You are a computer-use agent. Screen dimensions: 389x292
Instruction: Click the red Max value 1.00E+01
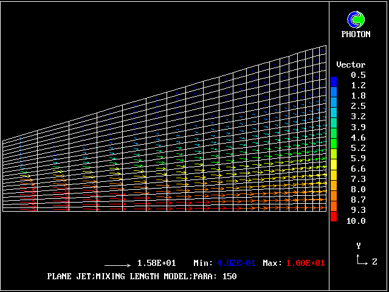point(305,263)
